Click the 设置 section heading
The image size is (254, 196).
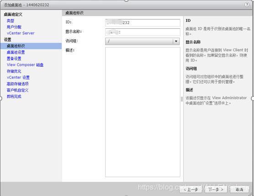pyautogui.click(x=7, y=40)
